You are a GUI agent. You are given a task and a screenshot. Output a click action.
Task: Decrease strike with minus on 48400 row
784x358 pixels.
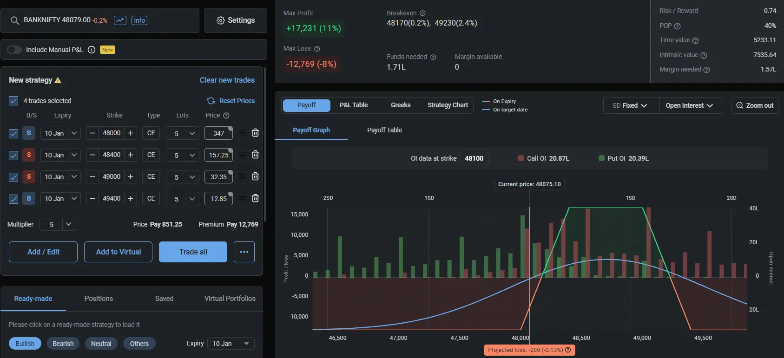tap(92, 155)
